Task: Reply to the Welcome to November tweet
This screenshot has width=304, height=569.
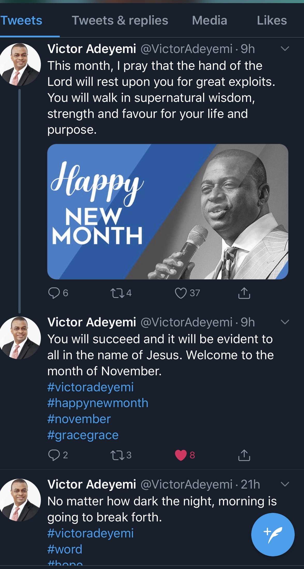Action: tap(54, 455)
